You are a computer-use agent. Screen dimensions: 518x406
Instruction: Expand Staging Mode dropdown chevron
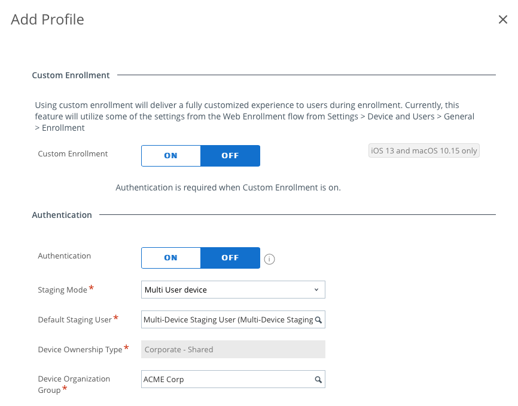click(316, 290)
